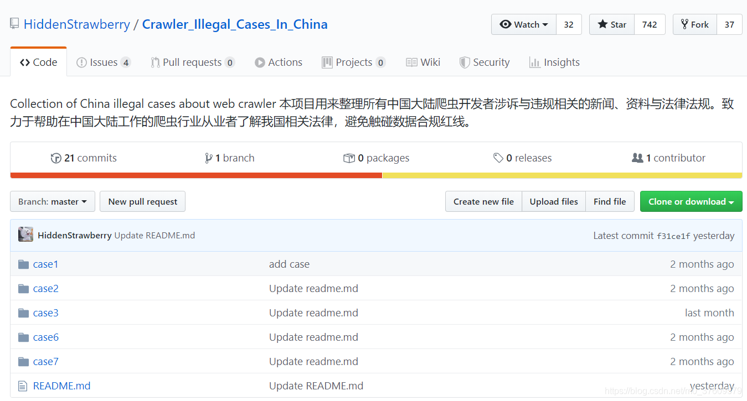Open the HiddenStrawberry owner link

pos(77,24)
